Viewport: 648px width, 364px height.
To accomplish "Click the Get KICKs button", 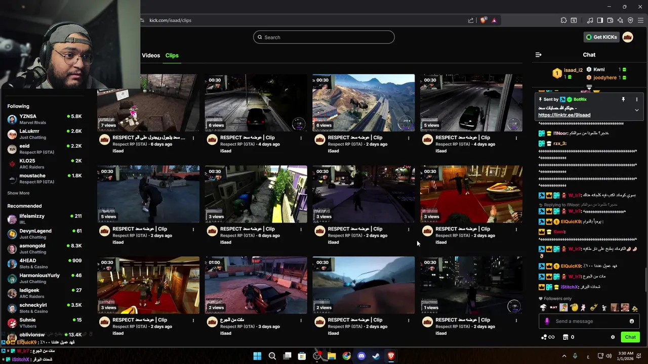I will coord(601,37).
